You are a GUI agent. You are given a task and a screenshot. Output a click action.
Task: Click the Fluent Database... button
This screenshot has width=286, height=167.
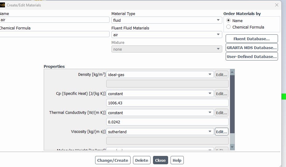click(252, 39)
